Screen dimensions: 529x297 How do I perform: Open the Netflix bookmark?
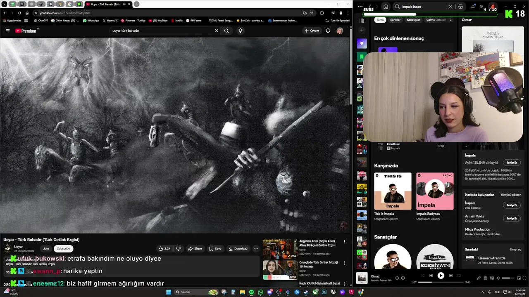(x=176, y=20)
